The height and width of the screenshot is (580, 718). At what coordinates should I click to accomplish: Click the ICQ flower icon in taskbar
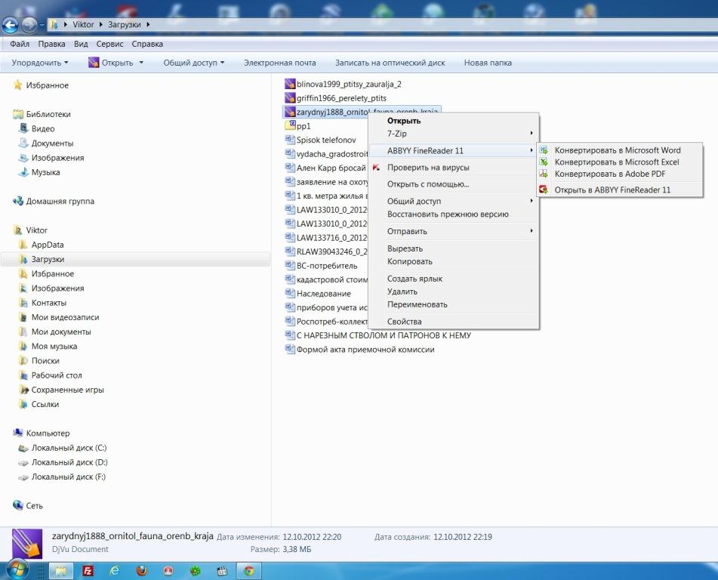coord(195,570)
